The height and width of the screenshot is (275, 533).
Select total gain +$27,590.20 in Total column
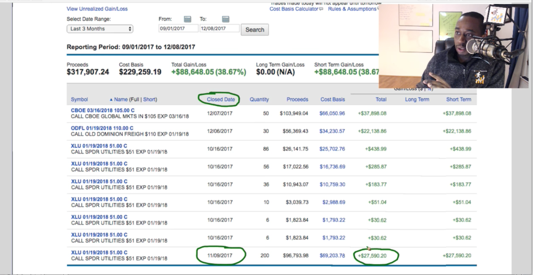pos(372,256)
